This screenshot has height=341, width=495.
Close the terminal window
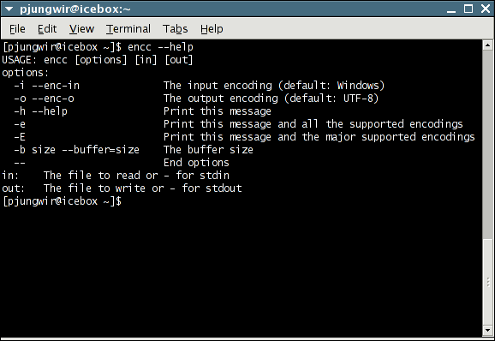pos(486,9)
